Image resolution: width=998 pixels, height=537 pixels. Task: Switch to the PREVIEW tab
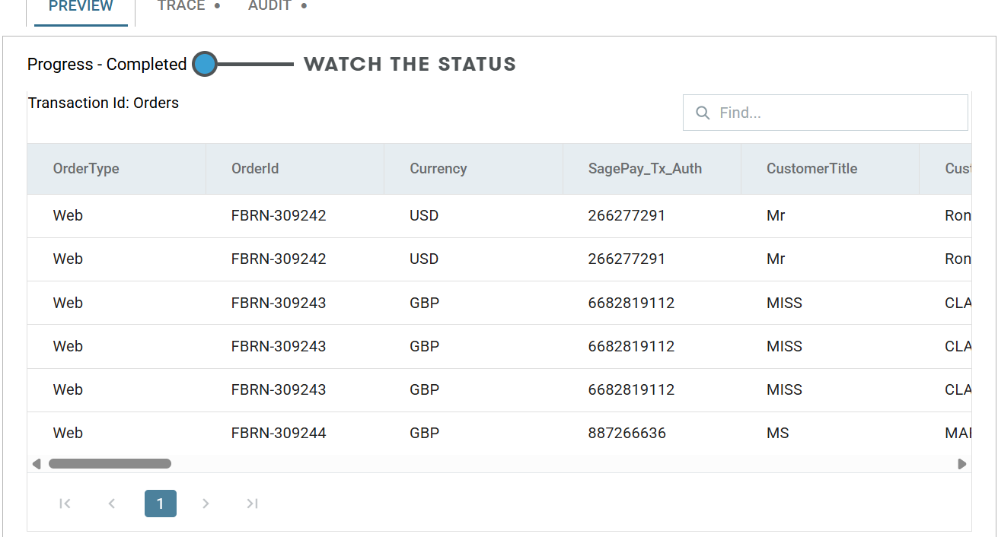pos(81,8)
